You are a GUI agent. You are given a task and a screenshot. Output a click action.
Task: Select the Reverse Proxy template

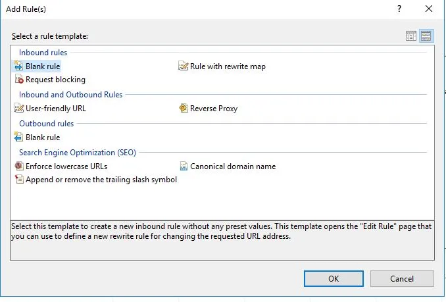pyautogui.click(x=213, y=109)
